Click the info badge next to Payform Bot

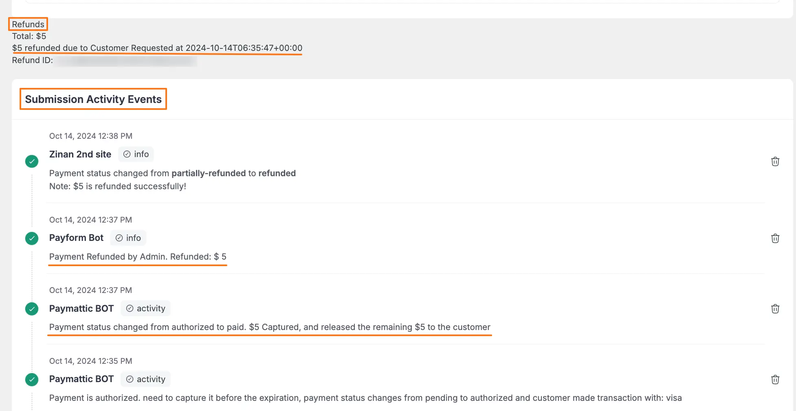pyautogui.click(x=128, y=238)
